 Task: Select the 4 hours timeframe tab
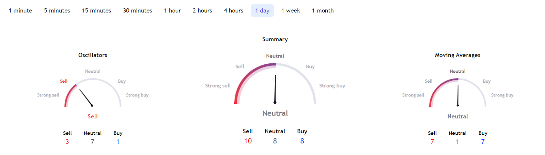pos(233,11)
